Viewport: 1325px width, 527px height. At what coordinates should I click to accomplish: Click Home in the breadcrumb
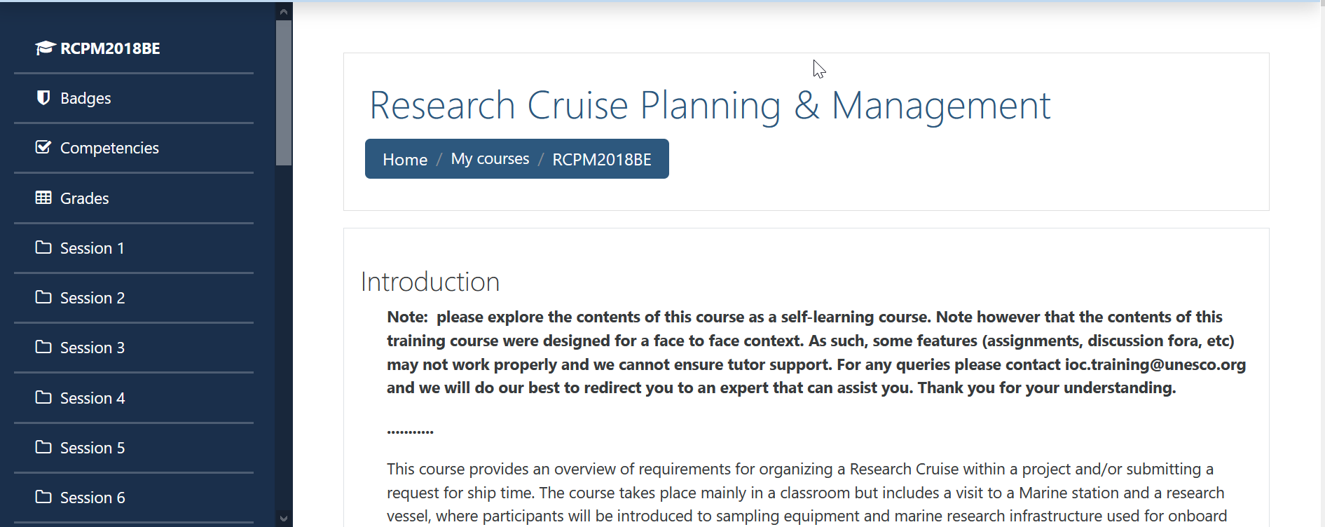click(405, 160)
